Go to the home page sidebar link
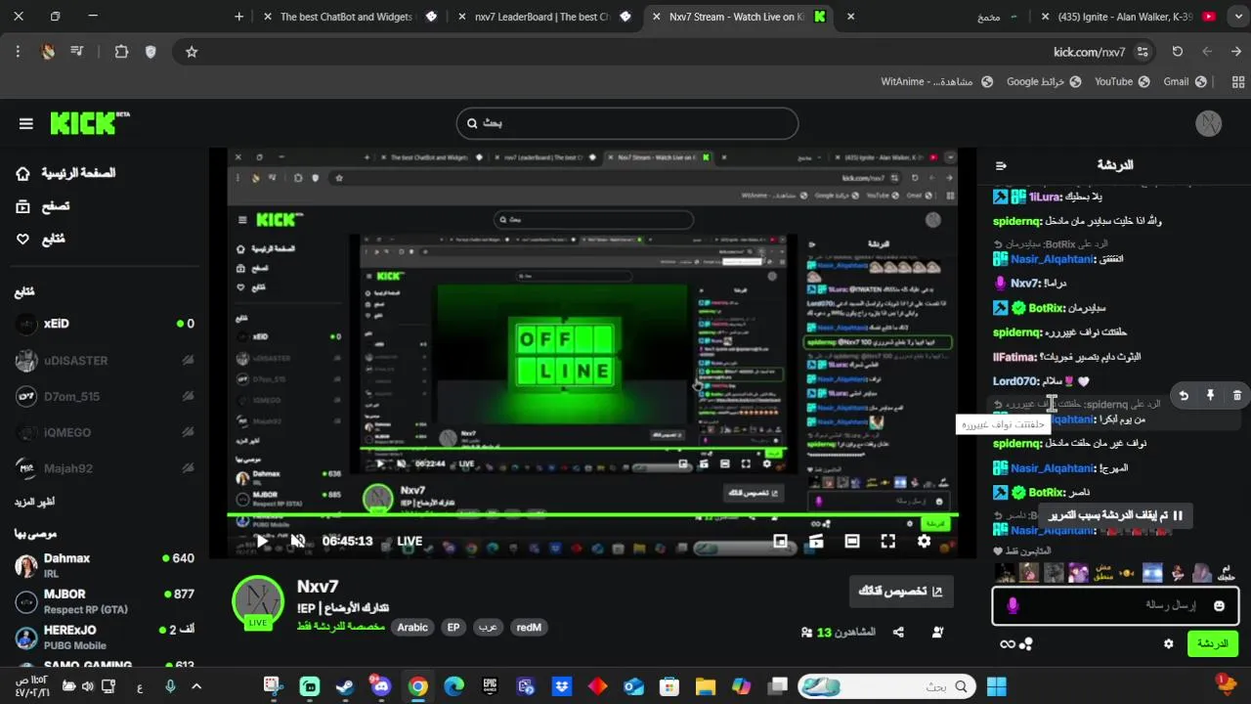The width and height of the screenshot is (1251, 704). [65, 173]
